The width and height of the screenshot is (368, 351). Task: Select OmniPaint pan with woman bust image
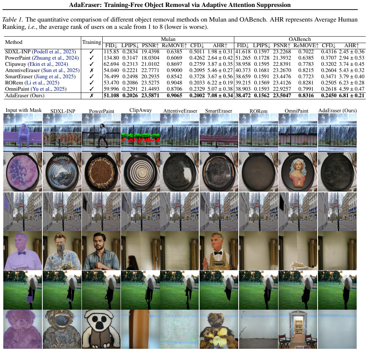click(x=297, y=172)
